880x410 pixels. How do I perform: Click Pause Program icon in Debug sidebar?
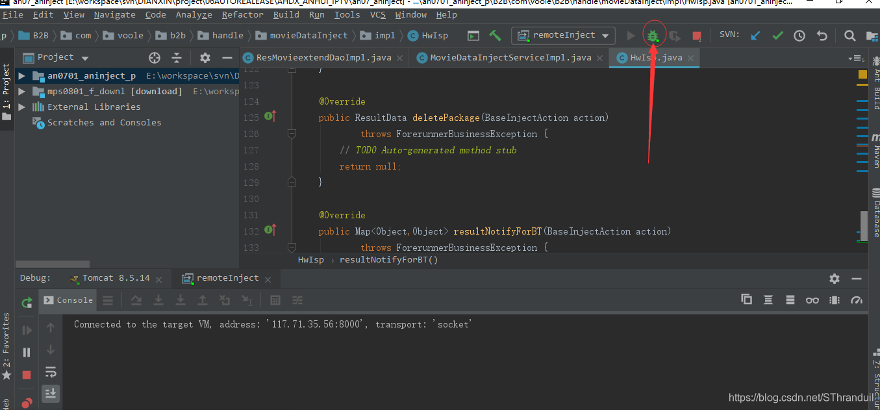(x=27, y=352)
